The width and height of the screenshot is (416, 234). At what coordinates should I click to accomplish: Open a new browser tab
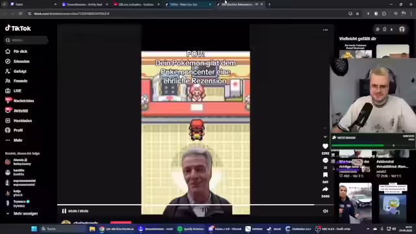tap(269, 5)
